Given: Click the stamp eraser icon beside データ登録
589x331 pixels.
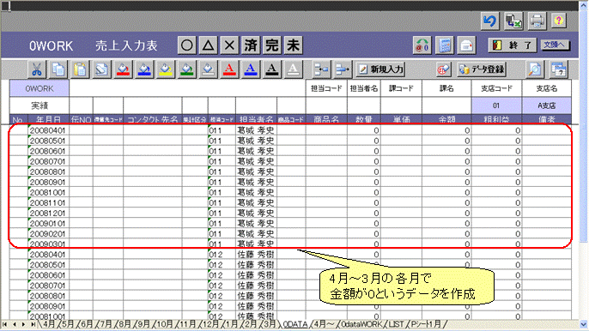Looking at the screenshot, I should click(443, 69).
